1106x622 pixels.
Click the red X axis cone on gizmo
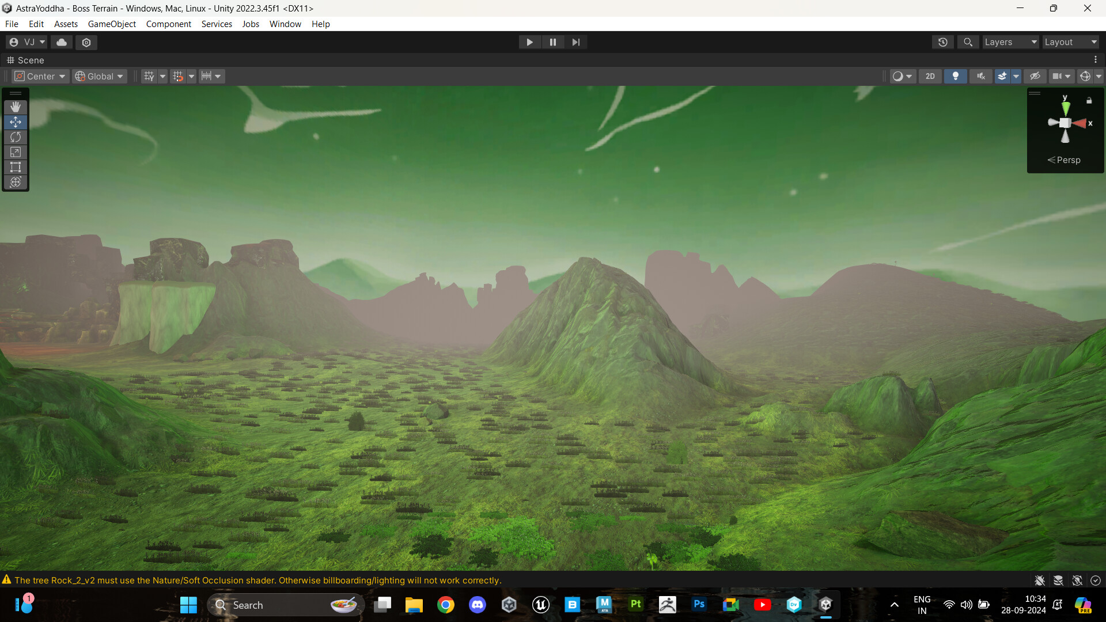pos(1080,123)
